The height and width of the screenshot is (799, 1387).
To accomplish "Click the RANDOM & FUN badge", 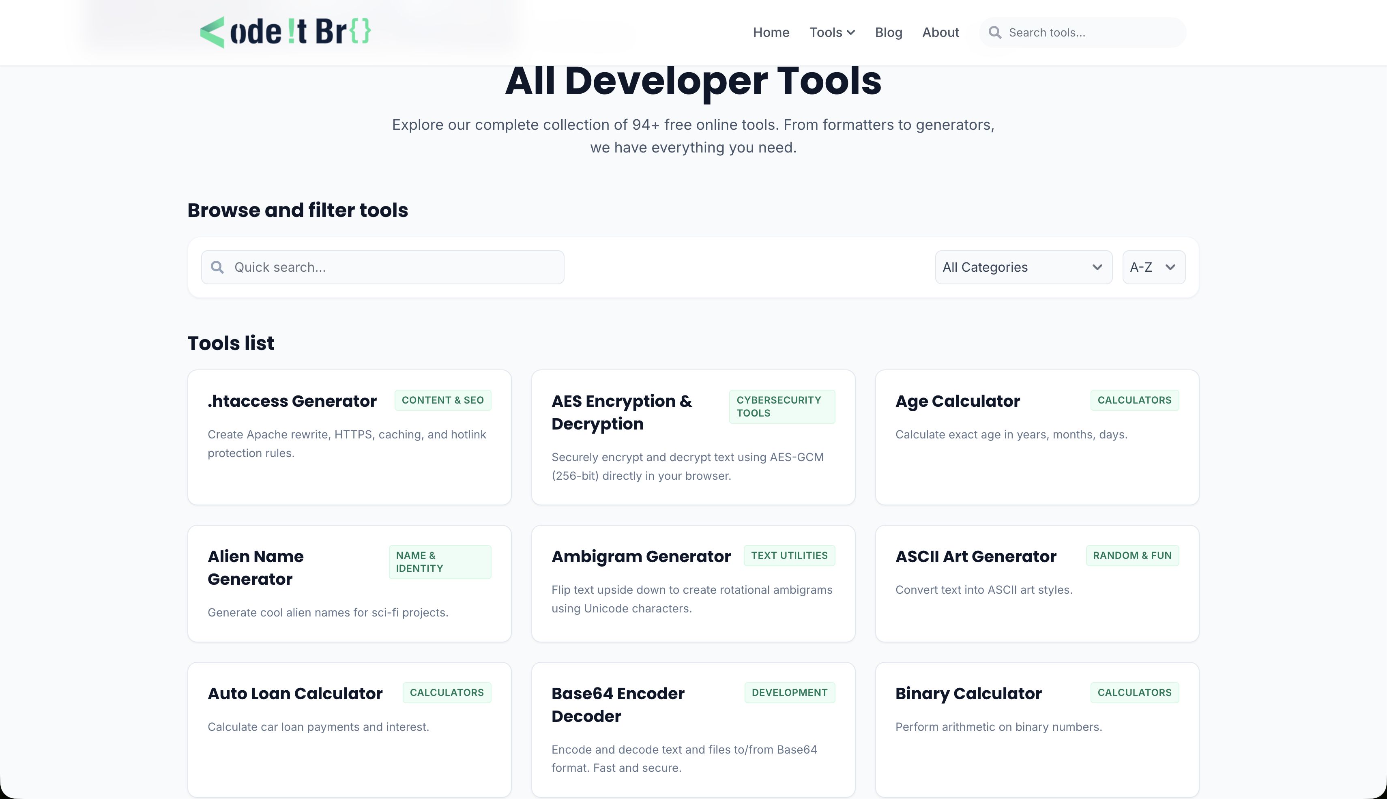I will (1132, 555).
